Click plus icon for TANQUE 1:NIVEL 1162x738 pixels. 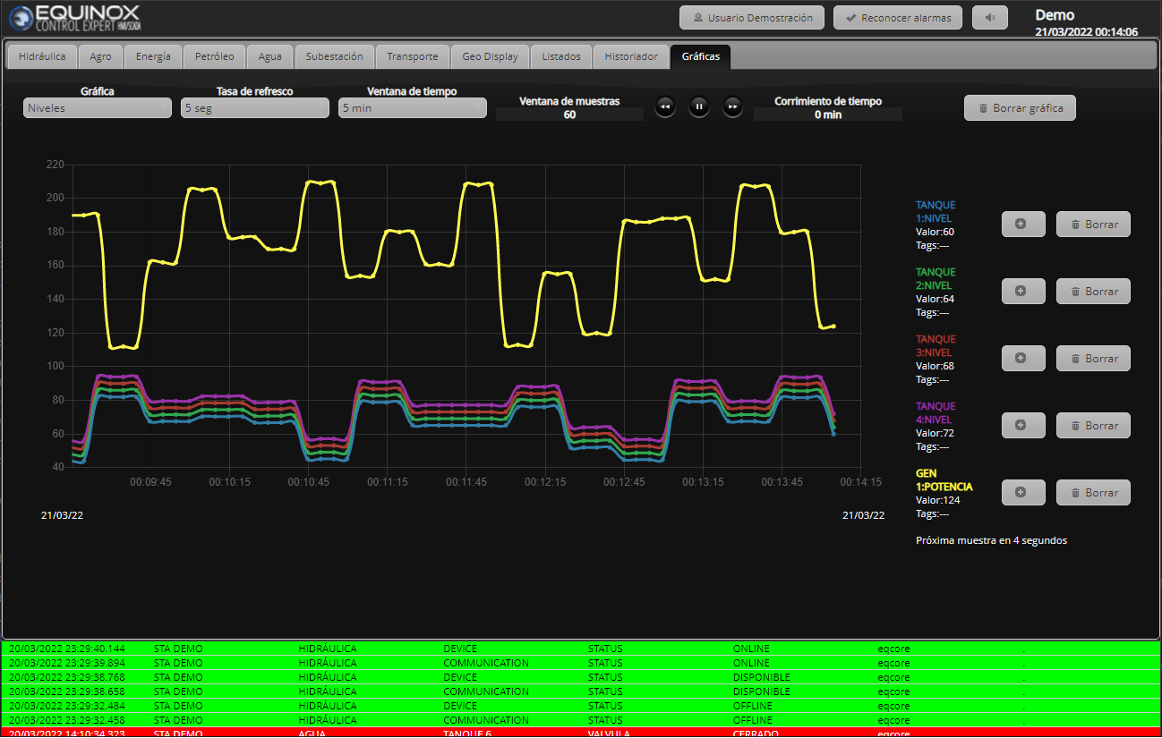pos(1023,225)
